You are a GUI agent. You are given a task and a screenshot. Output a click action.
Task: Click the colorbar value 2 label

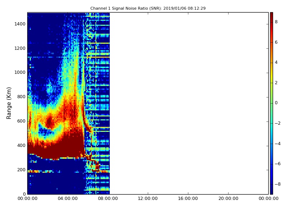(276, 83)
